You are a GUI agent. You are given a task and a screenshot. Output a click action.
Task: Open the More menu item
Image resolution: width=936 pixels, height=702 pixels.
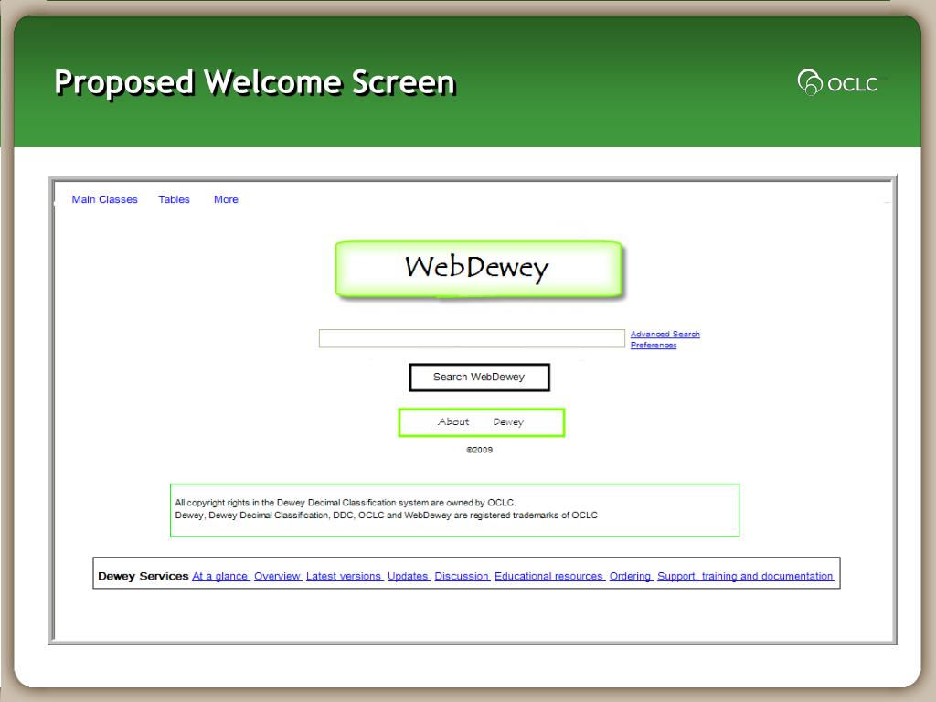point(226,199)
